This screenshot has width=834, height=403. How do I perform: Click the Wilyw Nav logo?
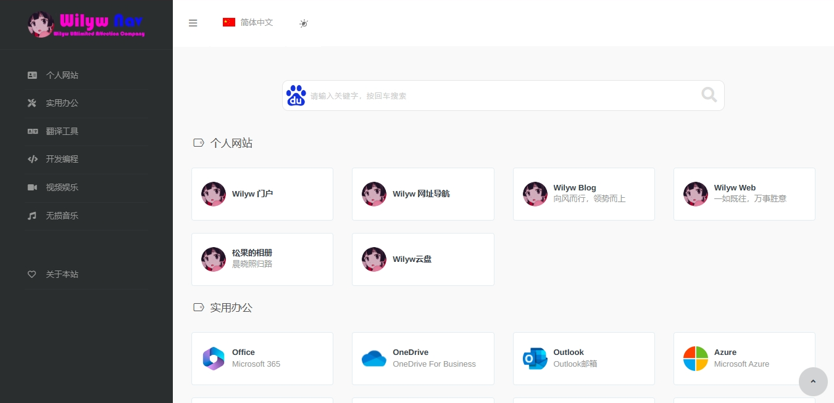pos(86,25)
